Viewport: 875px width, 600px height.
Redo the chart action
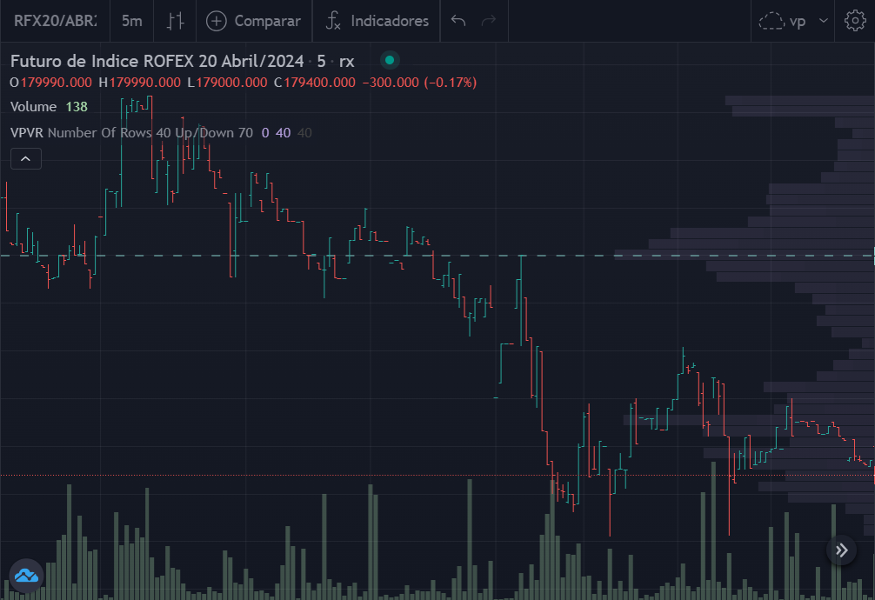489,21
